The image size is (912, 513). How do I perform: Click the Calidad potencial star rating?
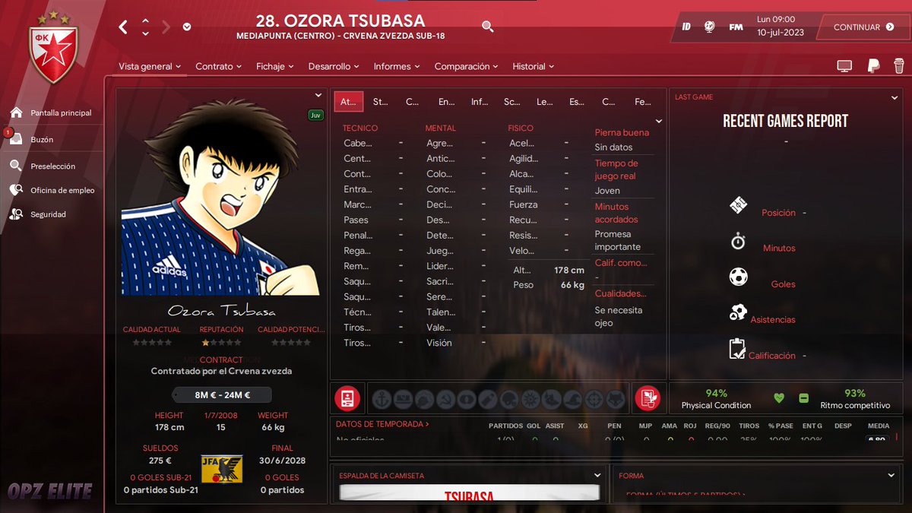291,343
